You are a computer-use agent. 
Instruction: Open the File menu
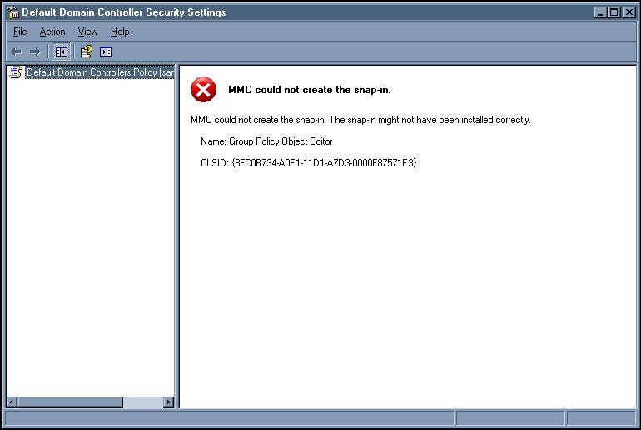click(x=20, y=32)
